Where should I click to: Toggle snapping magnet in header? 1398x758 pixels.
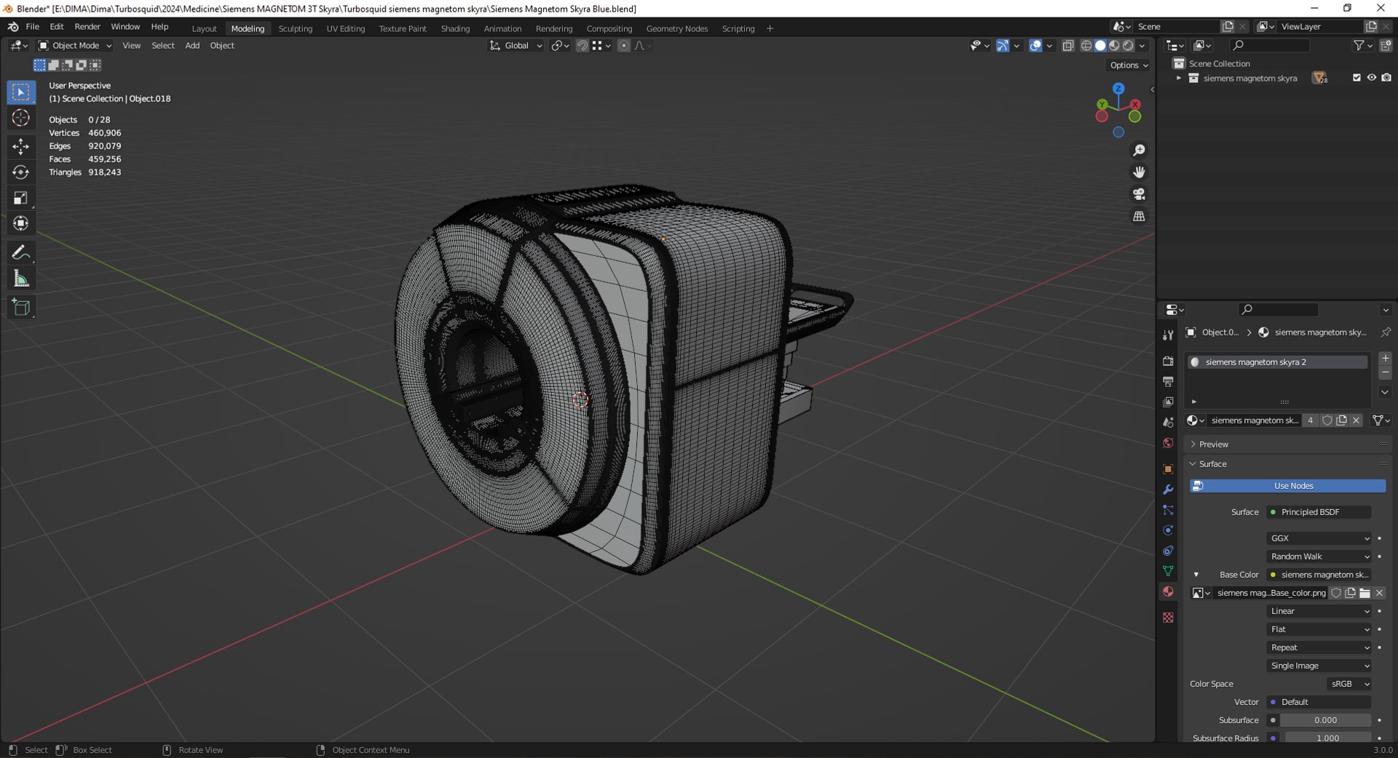click(x=582, y=46)
